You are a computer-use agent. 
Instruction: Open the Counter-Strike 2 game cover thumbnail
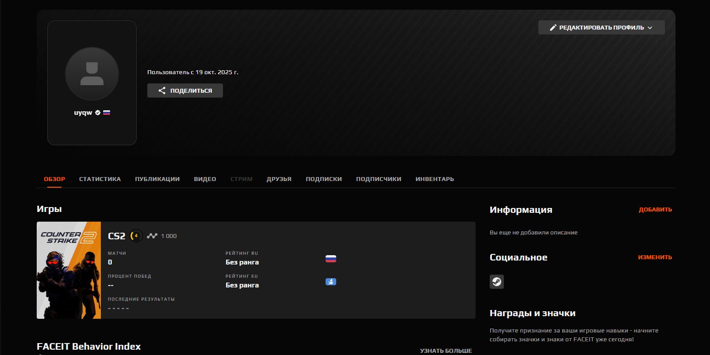pyautogui.click(x=69, y=270)
